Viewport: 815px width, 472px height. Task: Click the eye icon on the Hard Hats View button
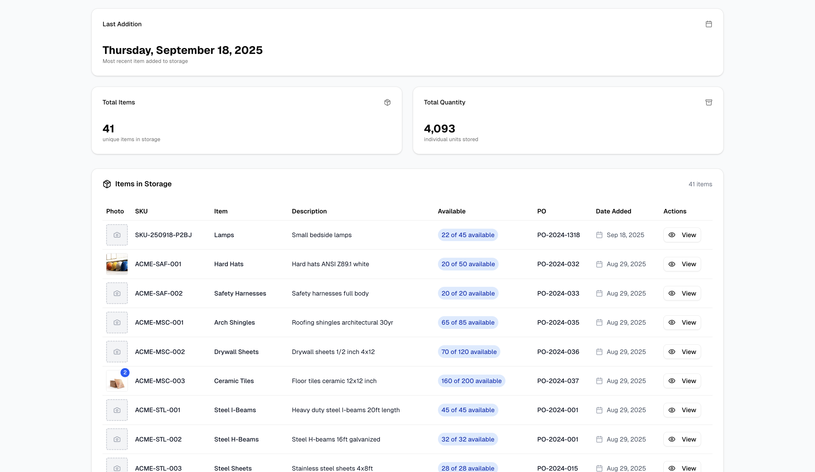(x=672, y=264)
